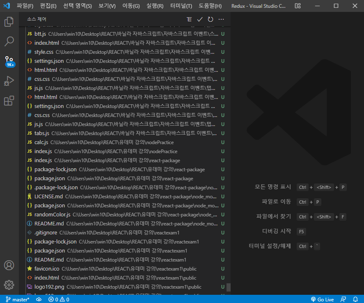This screenshot has width=364, height=303.
Task: Select .gitignore in reactexam1
Action: [x=125, y=233]
